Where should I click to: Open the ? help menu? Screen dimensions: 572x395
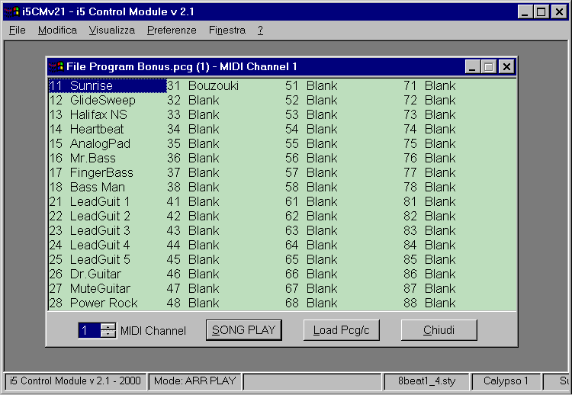point(260,31)
